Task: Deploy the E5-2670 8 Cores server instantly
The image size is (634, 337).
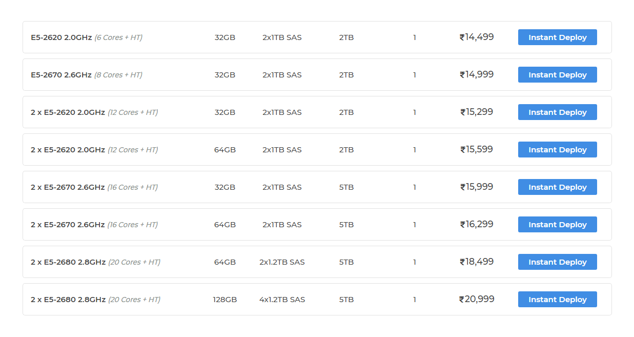Action: click(x=557, y=75)
